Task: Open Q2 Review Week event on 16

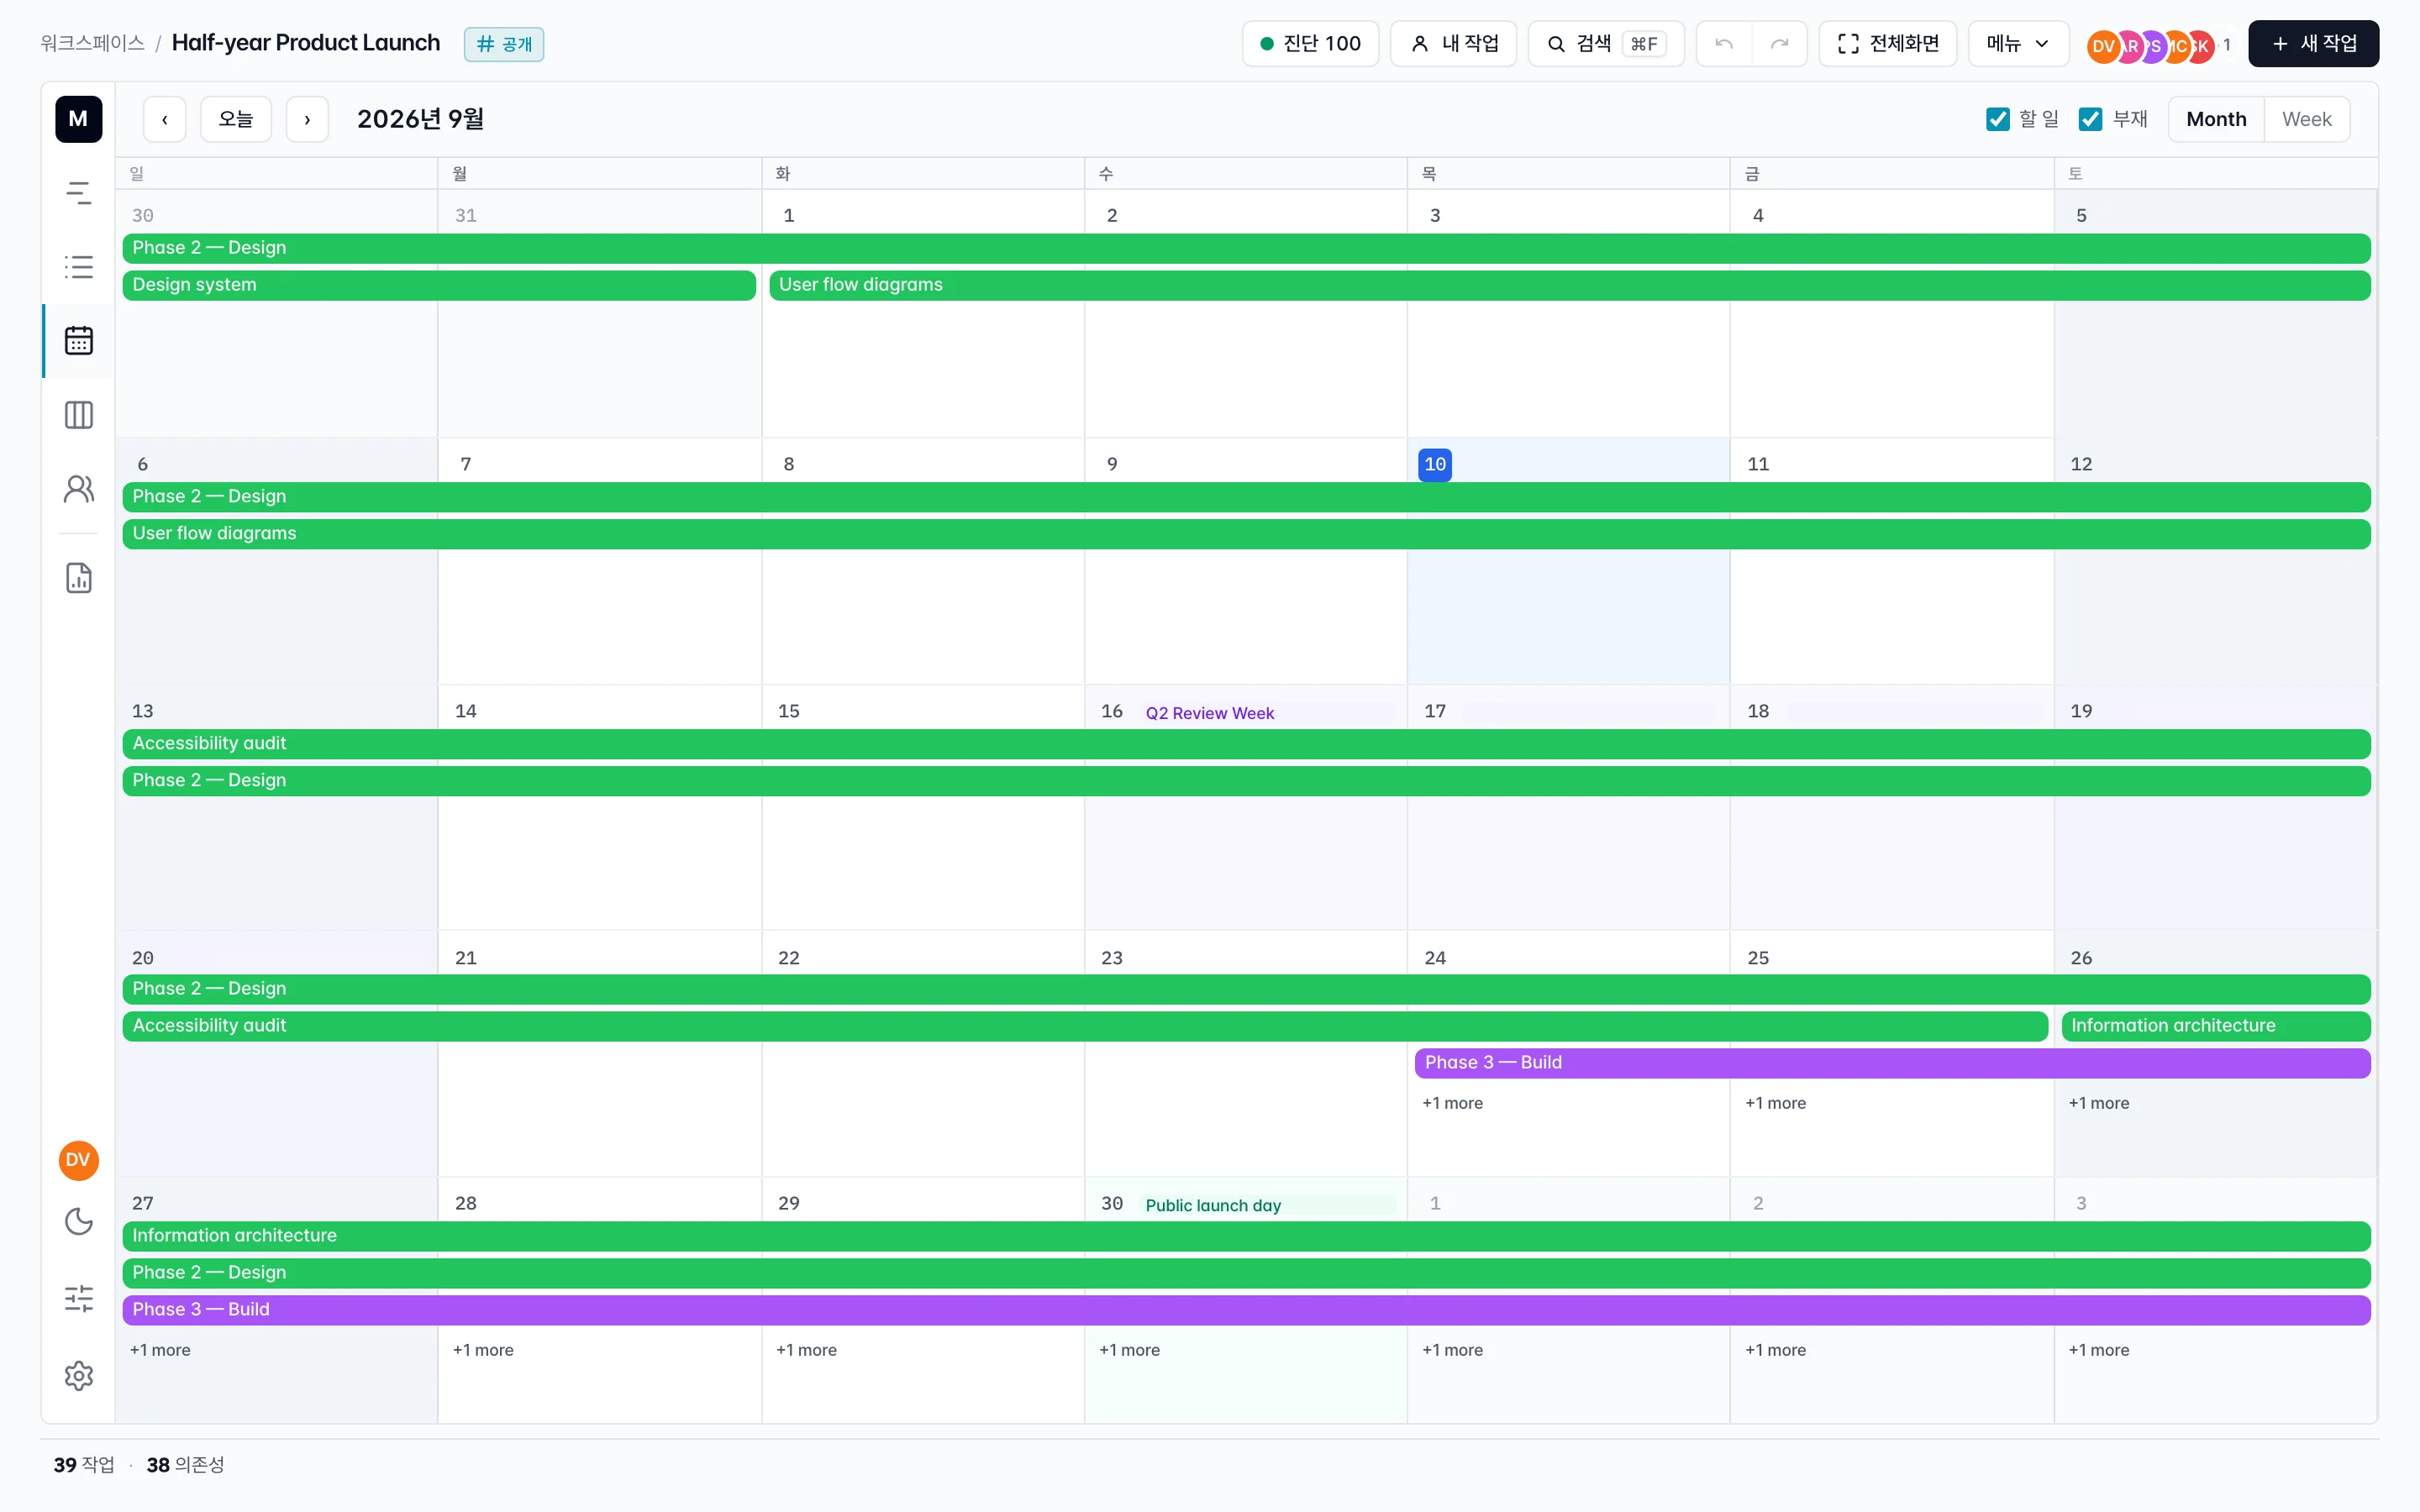Action: tap(1268, 713)
